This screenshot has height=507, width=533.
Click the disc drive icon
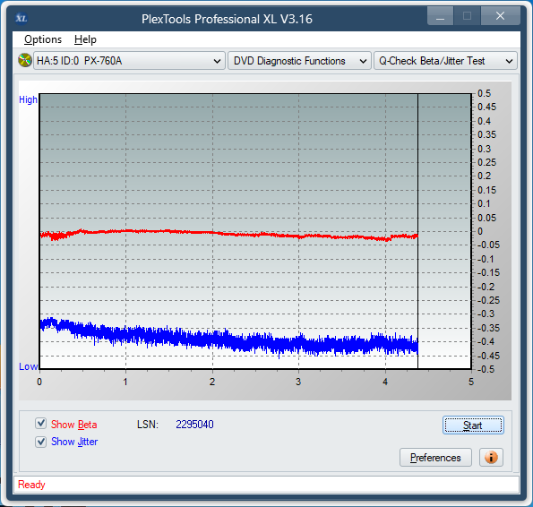tap(25, 61)
